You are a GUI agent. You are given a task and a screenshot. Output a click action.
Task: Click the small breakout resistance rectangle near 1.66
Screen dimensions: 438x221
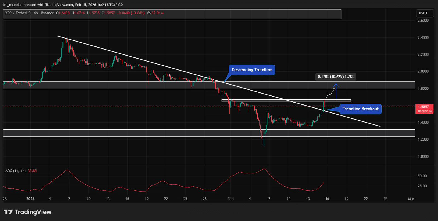286,100
